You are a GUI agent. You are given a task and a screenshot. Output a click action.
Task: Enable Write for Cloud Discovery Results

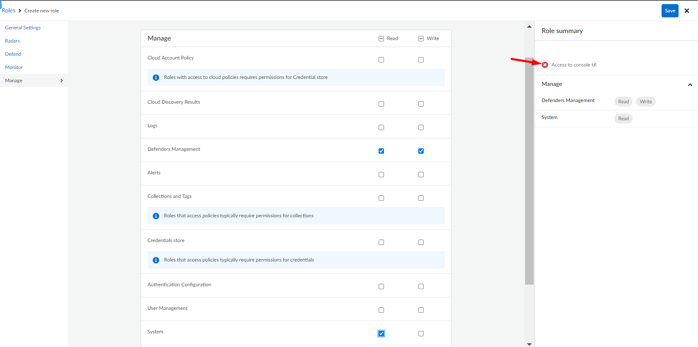coord(421,104)
